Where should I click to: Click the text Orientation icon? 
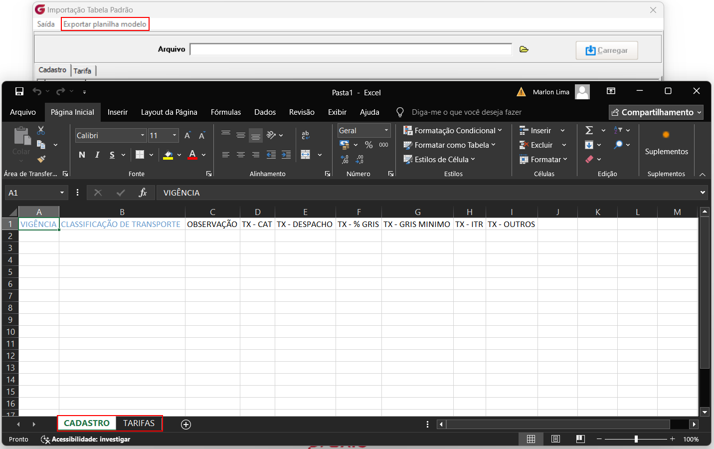pyautogui.click(x=271, y=135)
